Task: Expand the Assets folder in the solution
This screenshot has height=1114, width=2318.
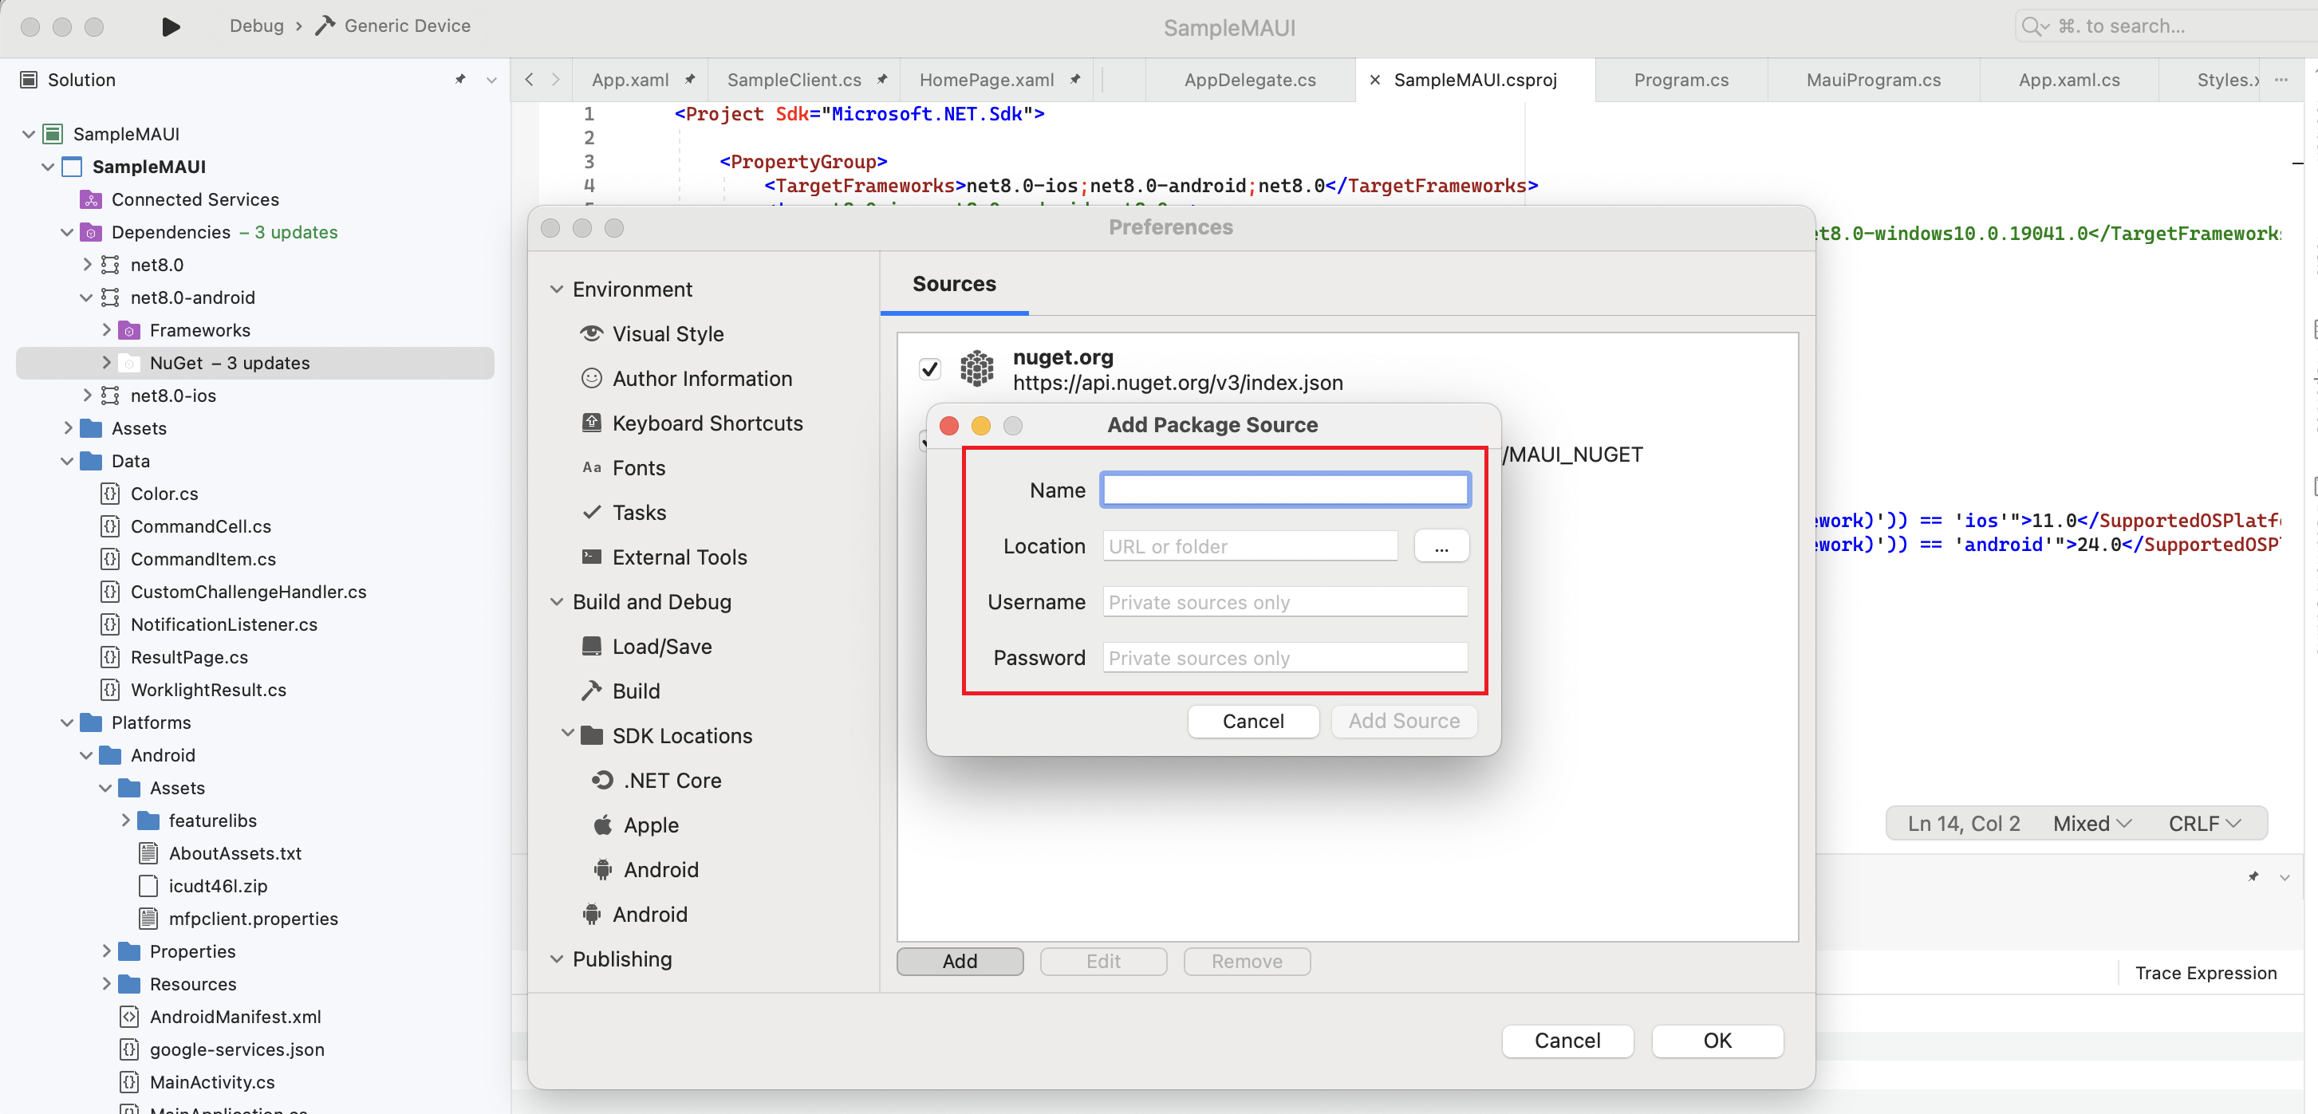Action: coord(68,427)
